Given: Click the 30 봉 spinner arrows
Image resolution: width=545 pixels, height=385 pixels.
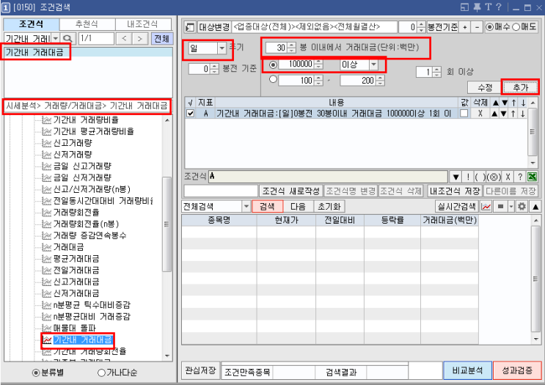Looking at the screenshot, I should pyautogui.click(x=292, y=48).
